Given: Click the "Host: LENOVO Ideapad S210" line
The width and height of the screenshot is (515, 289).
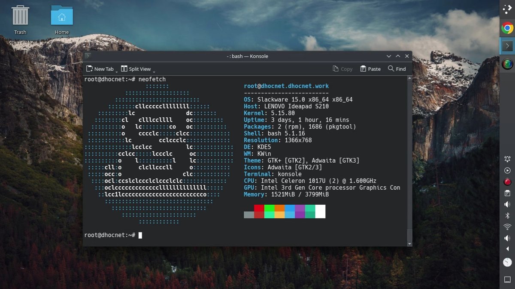Looking at the screenshot, I should [x=286, y=107].
